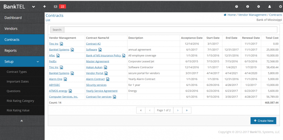
Task: Open Dashboard in sidebar
Action: [22, 18]
